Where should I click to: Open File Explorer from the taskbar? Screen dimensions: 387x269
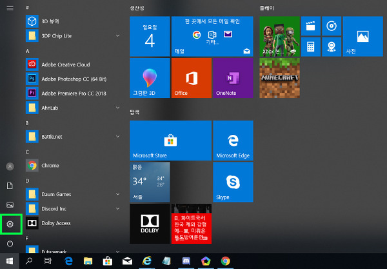(88, 261)
